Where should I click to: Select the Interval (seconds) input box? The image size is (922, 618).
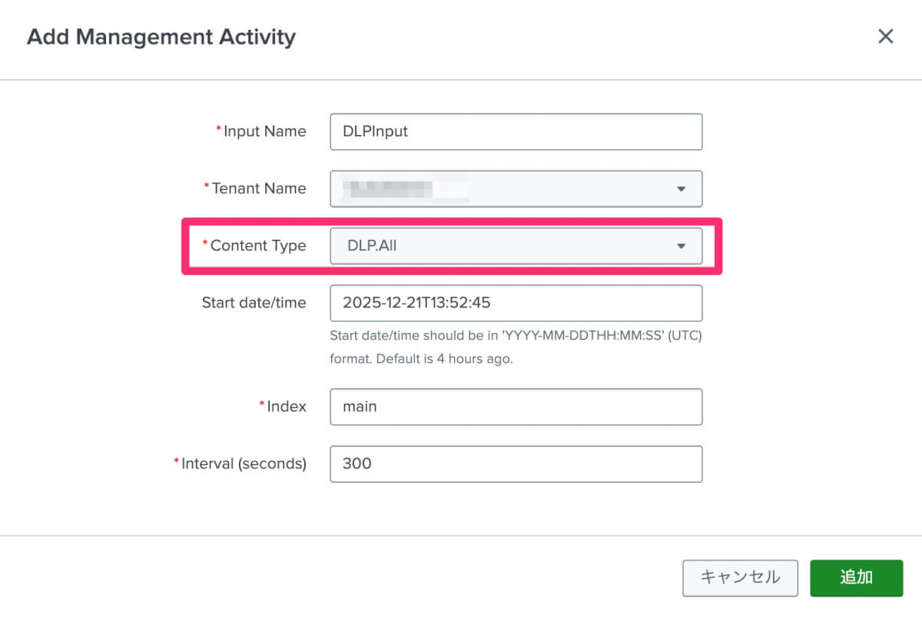pyautogui.click(x=516, y=464)
